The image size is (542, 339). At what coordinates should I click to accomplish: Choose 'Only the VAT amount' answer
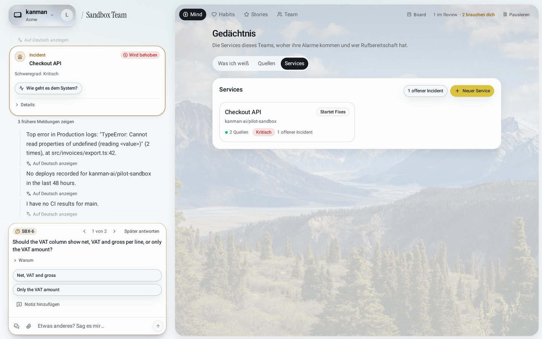(87, 290)
